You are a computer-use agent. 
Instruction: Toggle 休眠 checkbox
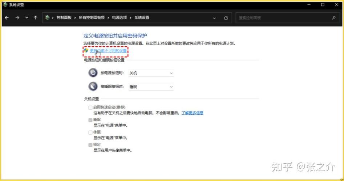(90, 132)
